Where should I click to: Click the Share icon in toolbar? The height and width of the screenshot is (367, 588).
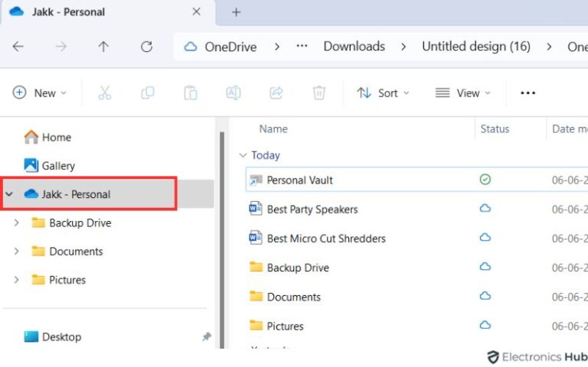276,93
